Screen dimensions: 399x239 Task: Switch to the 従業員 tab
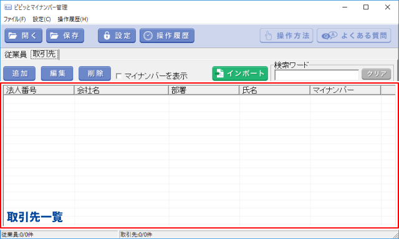click(x=16, y=54)
